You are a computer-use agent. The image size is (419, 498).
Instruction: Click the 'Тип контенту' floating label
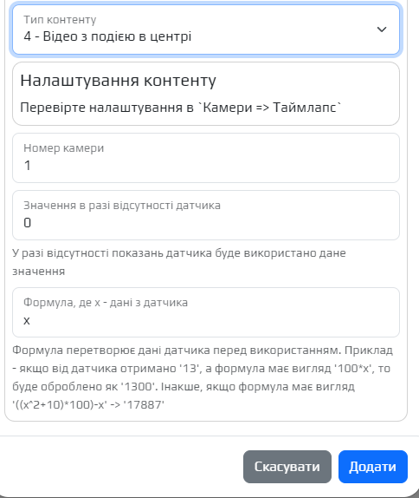[60, 20]
